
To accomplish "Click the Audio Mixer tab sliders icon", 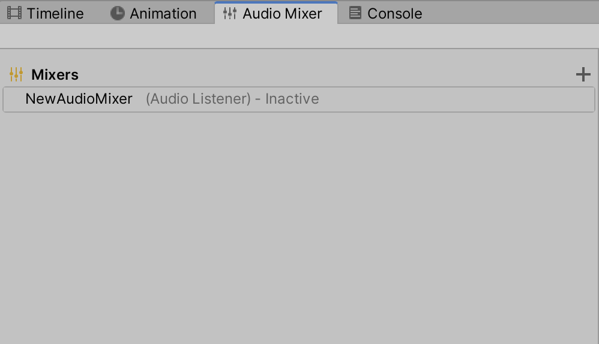I will coord(230,13).
